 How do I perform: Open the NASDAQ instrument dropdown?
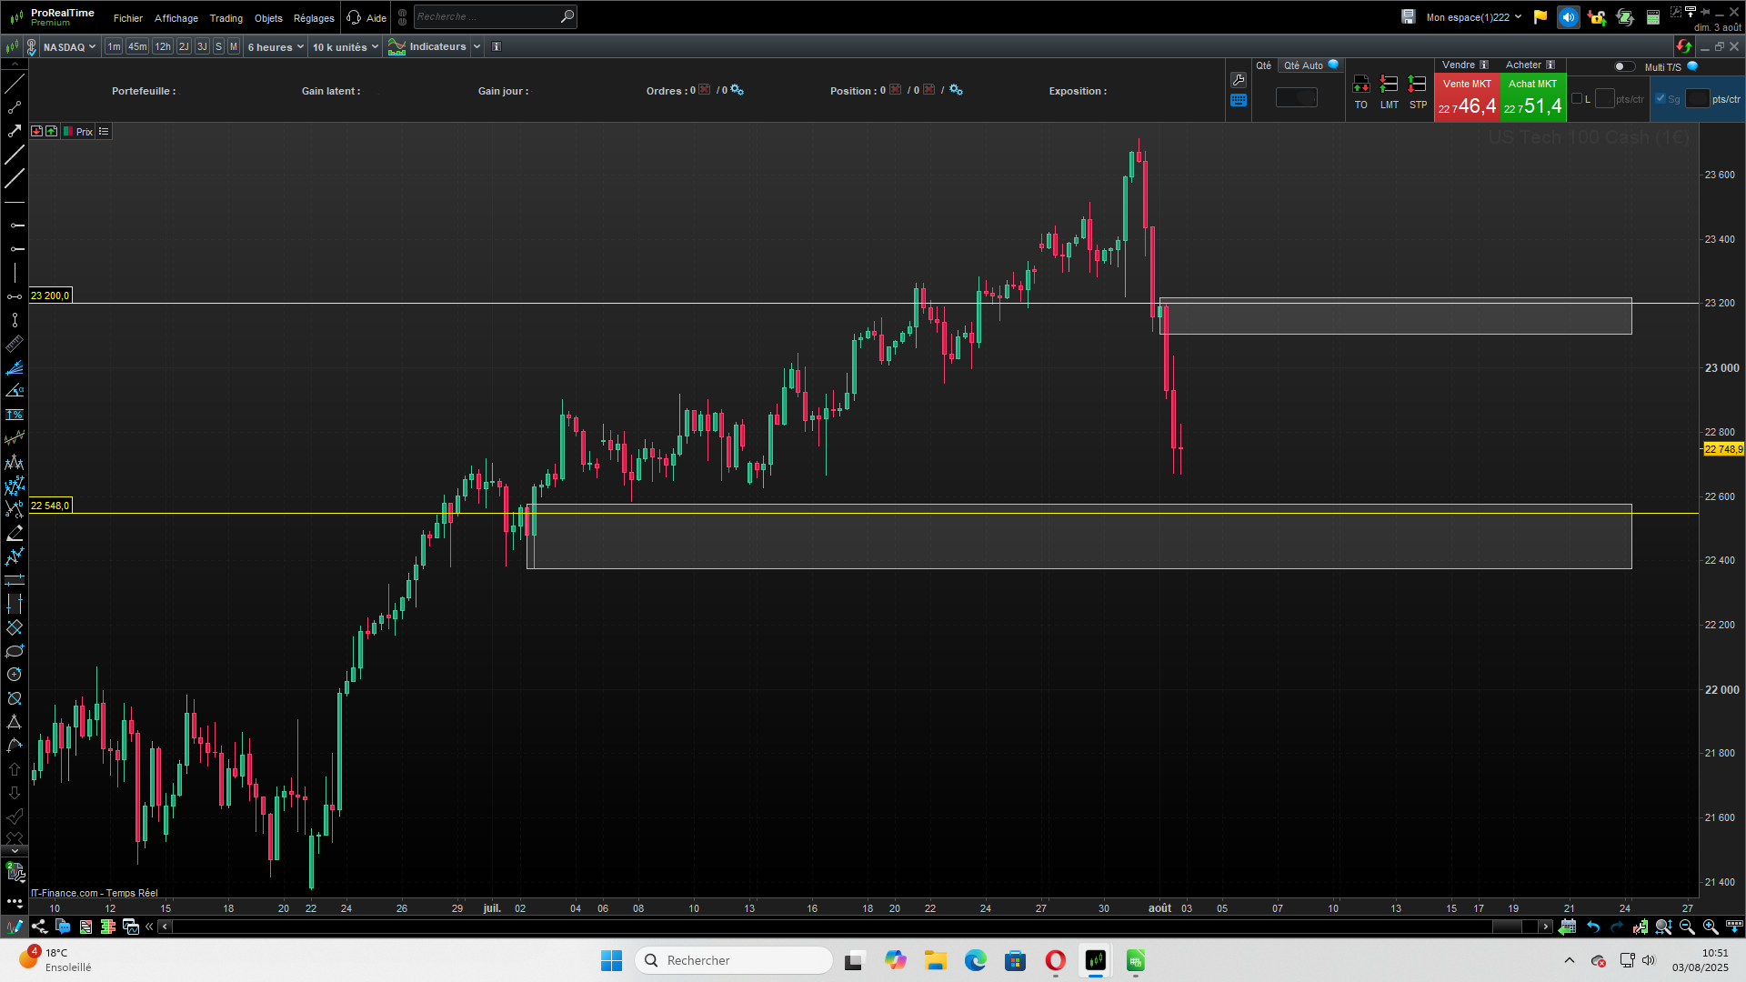(69, 47)
